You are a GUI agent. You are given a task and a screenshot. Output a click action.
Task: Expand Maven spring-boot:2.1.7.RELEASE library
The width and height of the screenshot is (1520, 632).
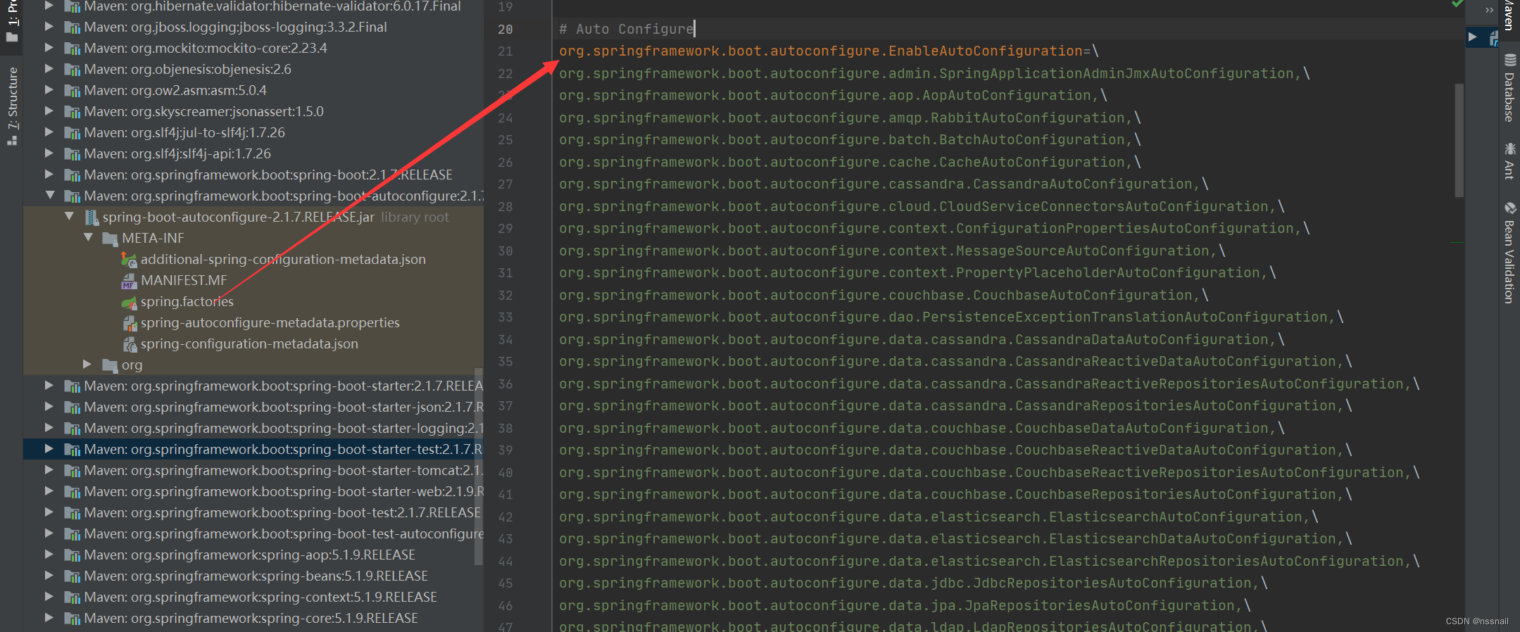click(x=49, y=174)
